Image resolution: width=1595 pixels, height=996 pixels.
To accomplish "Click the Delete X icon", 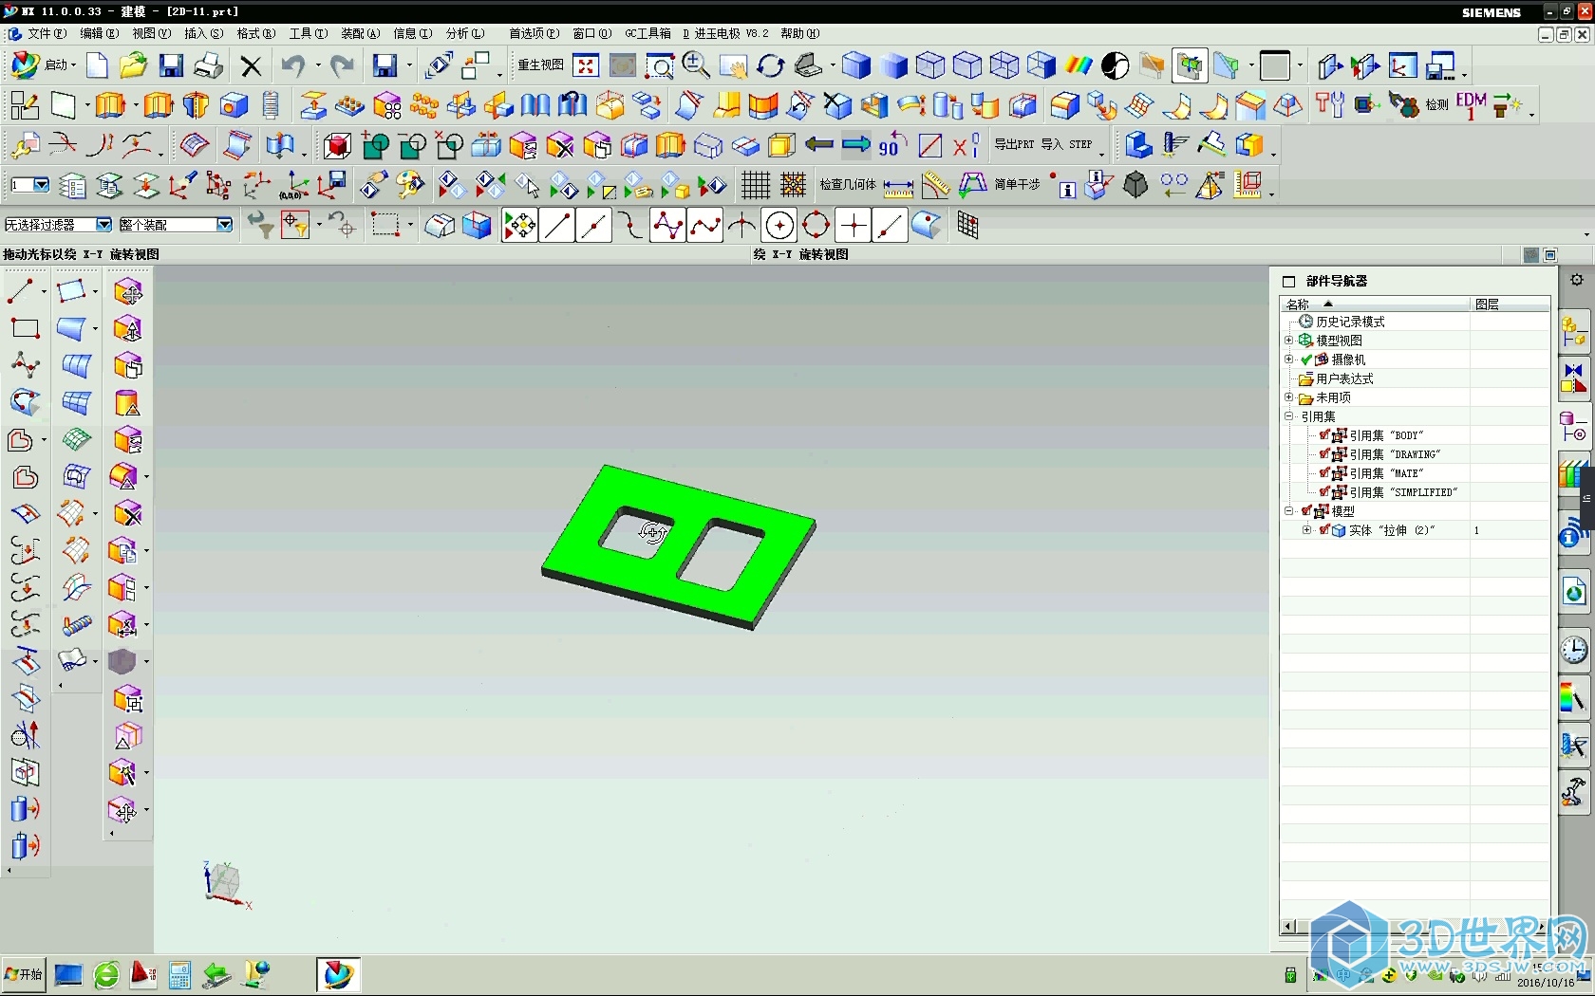I will click(251, 65).
